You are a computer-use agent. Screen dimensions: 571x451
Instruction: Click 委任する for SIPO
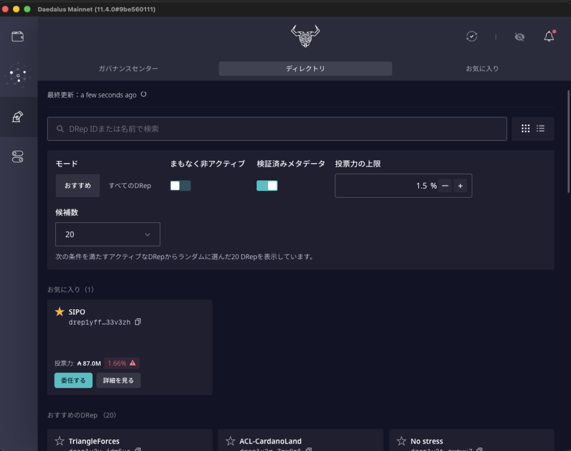pyautogui.click(x=73, y=380)
